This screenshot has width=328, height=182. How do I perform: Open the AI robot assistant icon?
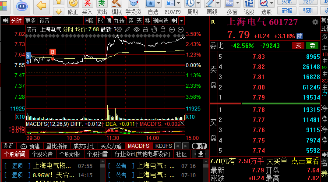[x=22, y=6]
